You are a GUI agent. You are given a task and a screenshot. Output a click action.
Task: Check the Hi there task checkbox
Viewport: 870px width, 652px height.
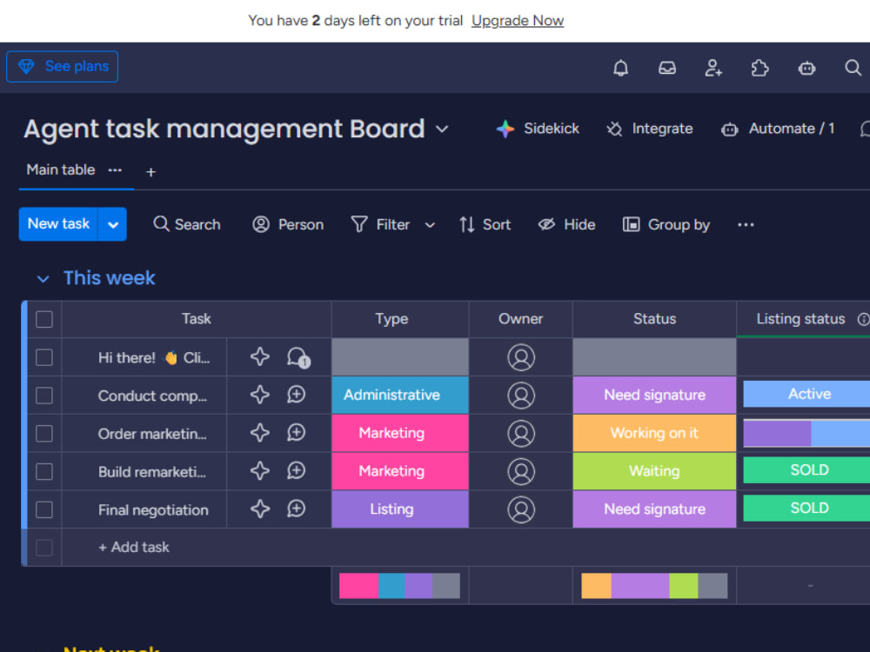[44, 357]
